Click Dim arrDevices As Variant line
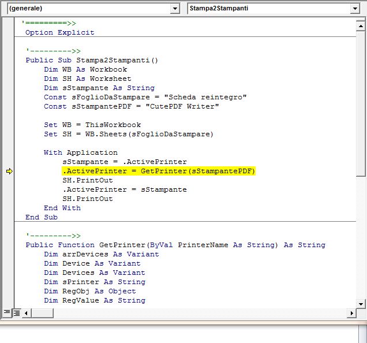This screenshot has height=343, width=367. (x=102, y=254)
